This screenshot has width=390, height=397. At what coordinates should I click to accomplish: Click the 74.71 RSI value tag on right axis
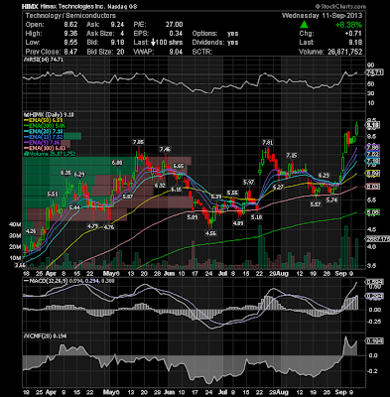click(375, 72)
